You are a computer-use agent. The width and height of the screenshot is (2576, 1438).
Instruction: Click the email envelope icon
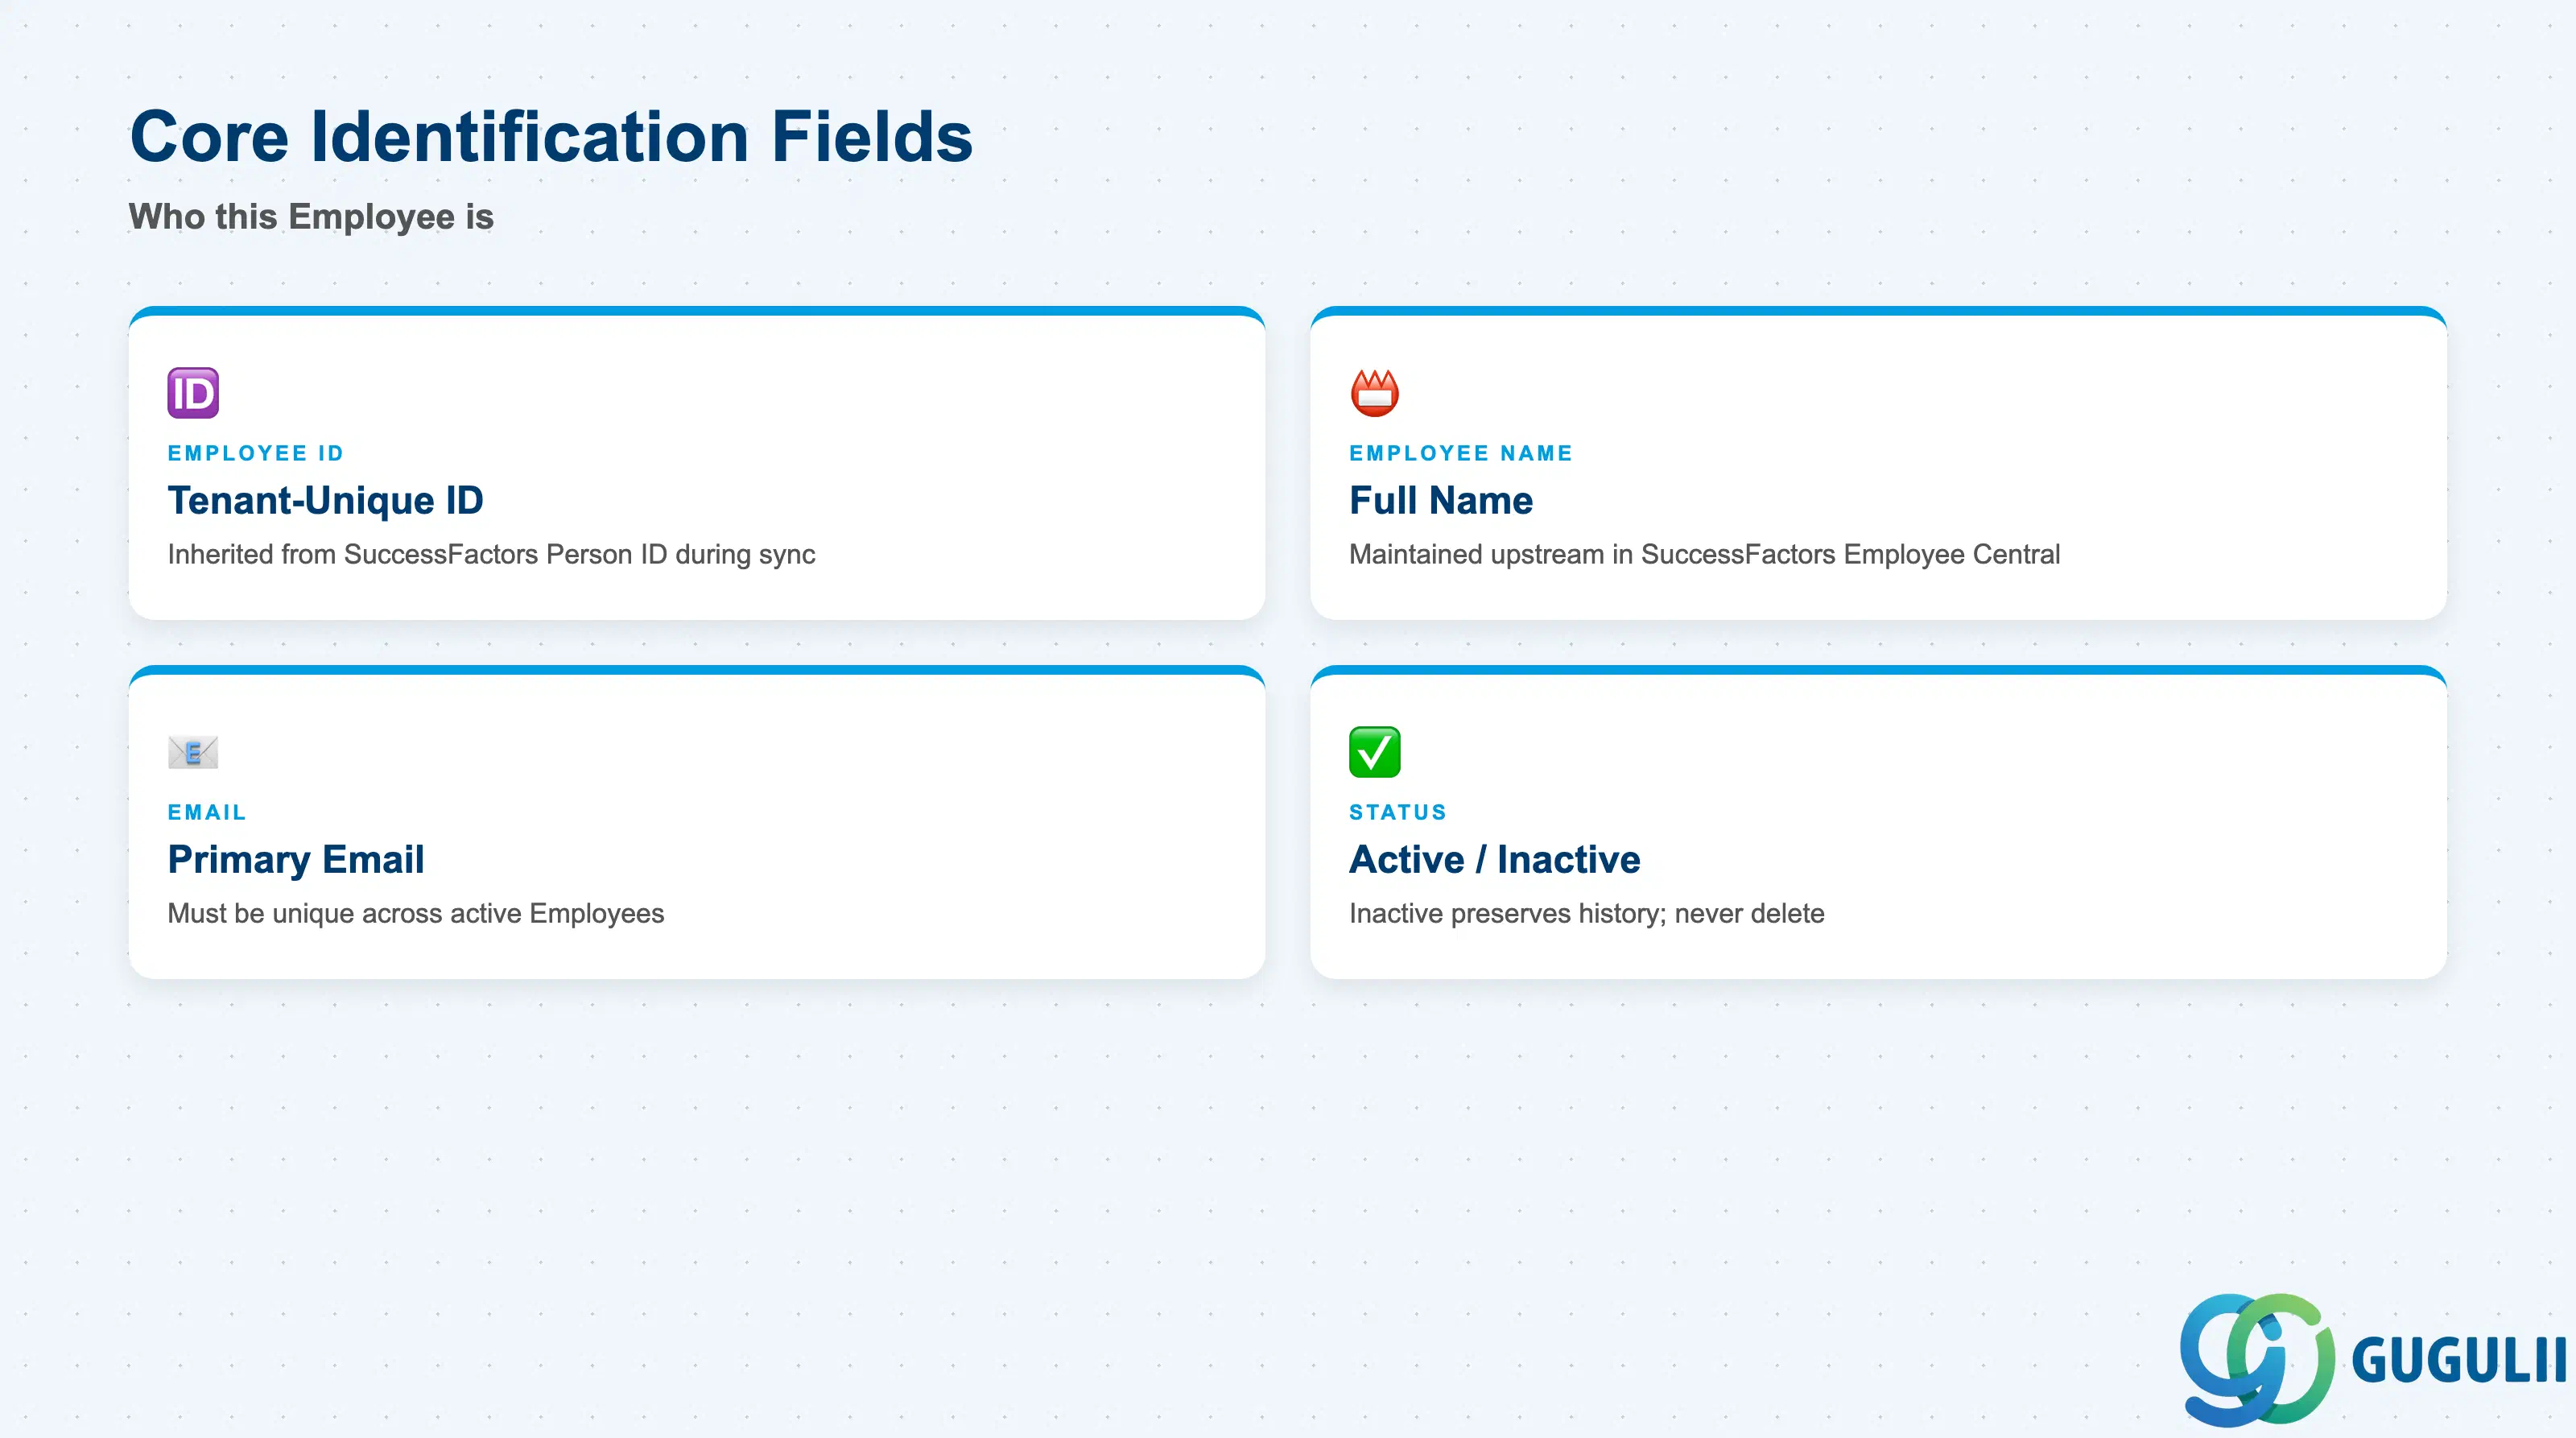[x=193, y=752]
